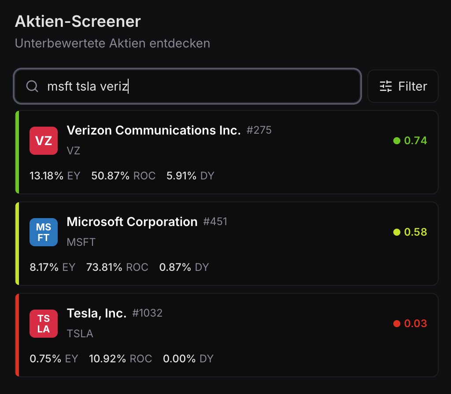Select Tesla rank #1032 label

(147, 313)
